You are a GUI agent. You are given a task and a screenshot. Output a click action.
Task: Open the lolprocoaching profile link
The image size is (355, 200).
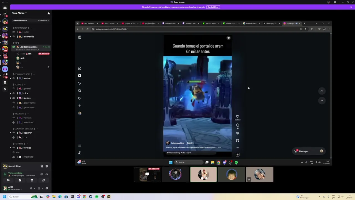click(177, 143)
